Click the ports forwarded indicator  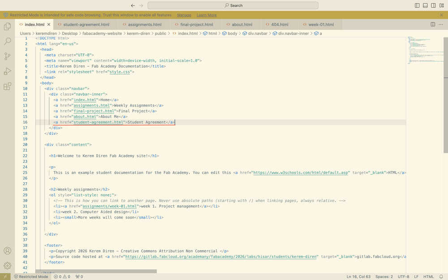[79, 276]
